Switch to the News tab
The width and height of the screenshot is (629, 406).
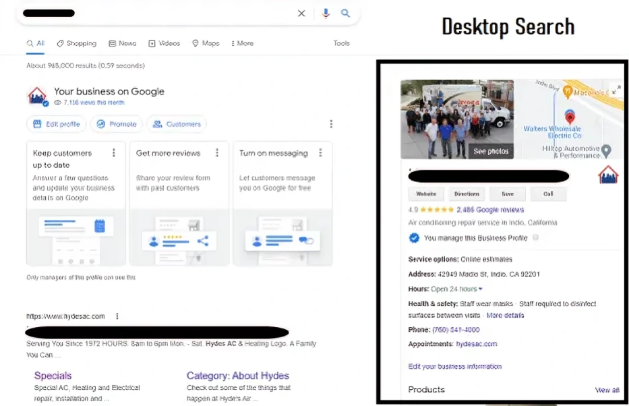point(123,43)
